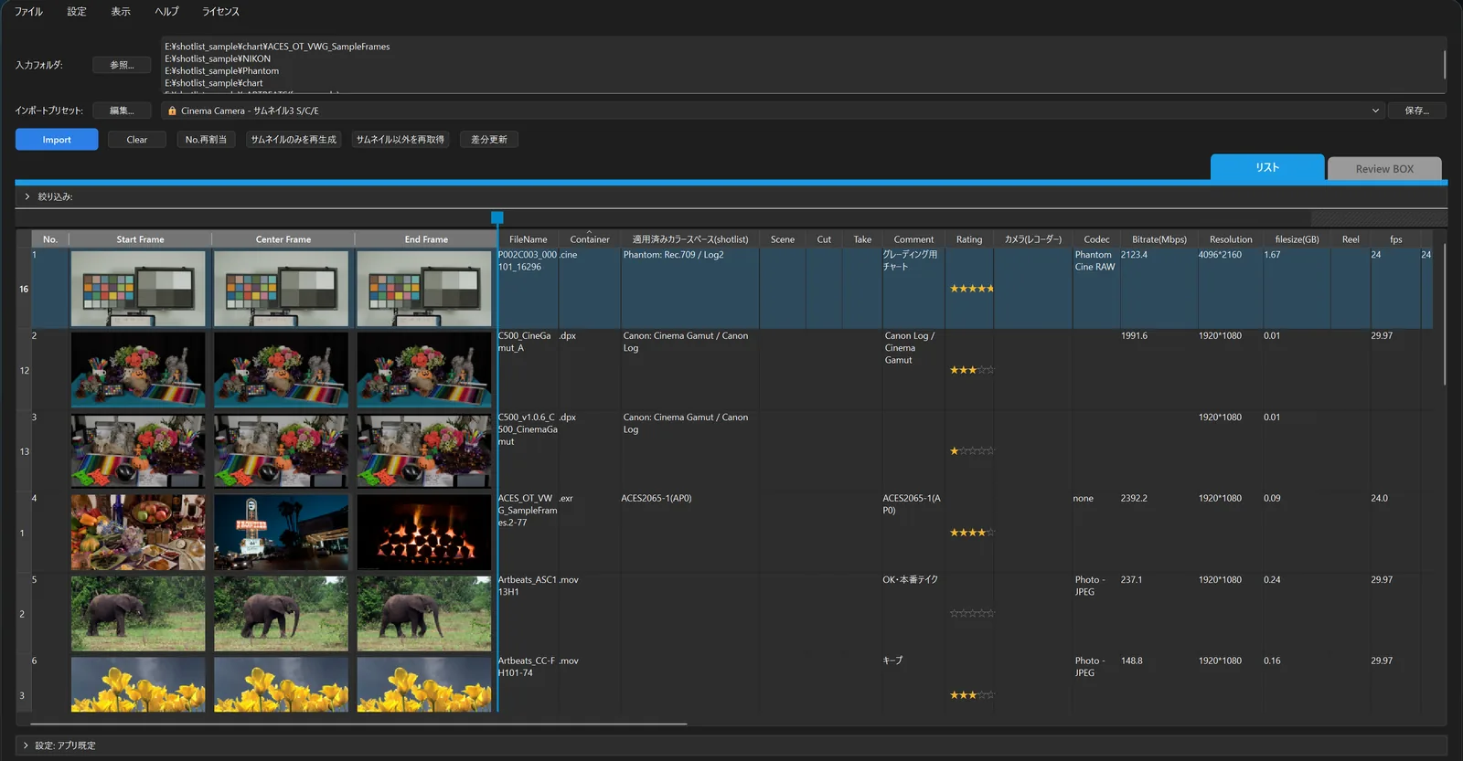Select the yellow flowers Start Frame thumbnail
Viewport: 1463px width, 761px height.
(x=138, y=684)
